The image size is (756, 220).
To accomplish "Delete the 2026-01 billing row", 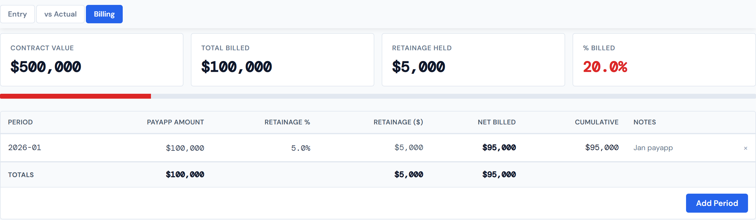I will tap(746, 148).
